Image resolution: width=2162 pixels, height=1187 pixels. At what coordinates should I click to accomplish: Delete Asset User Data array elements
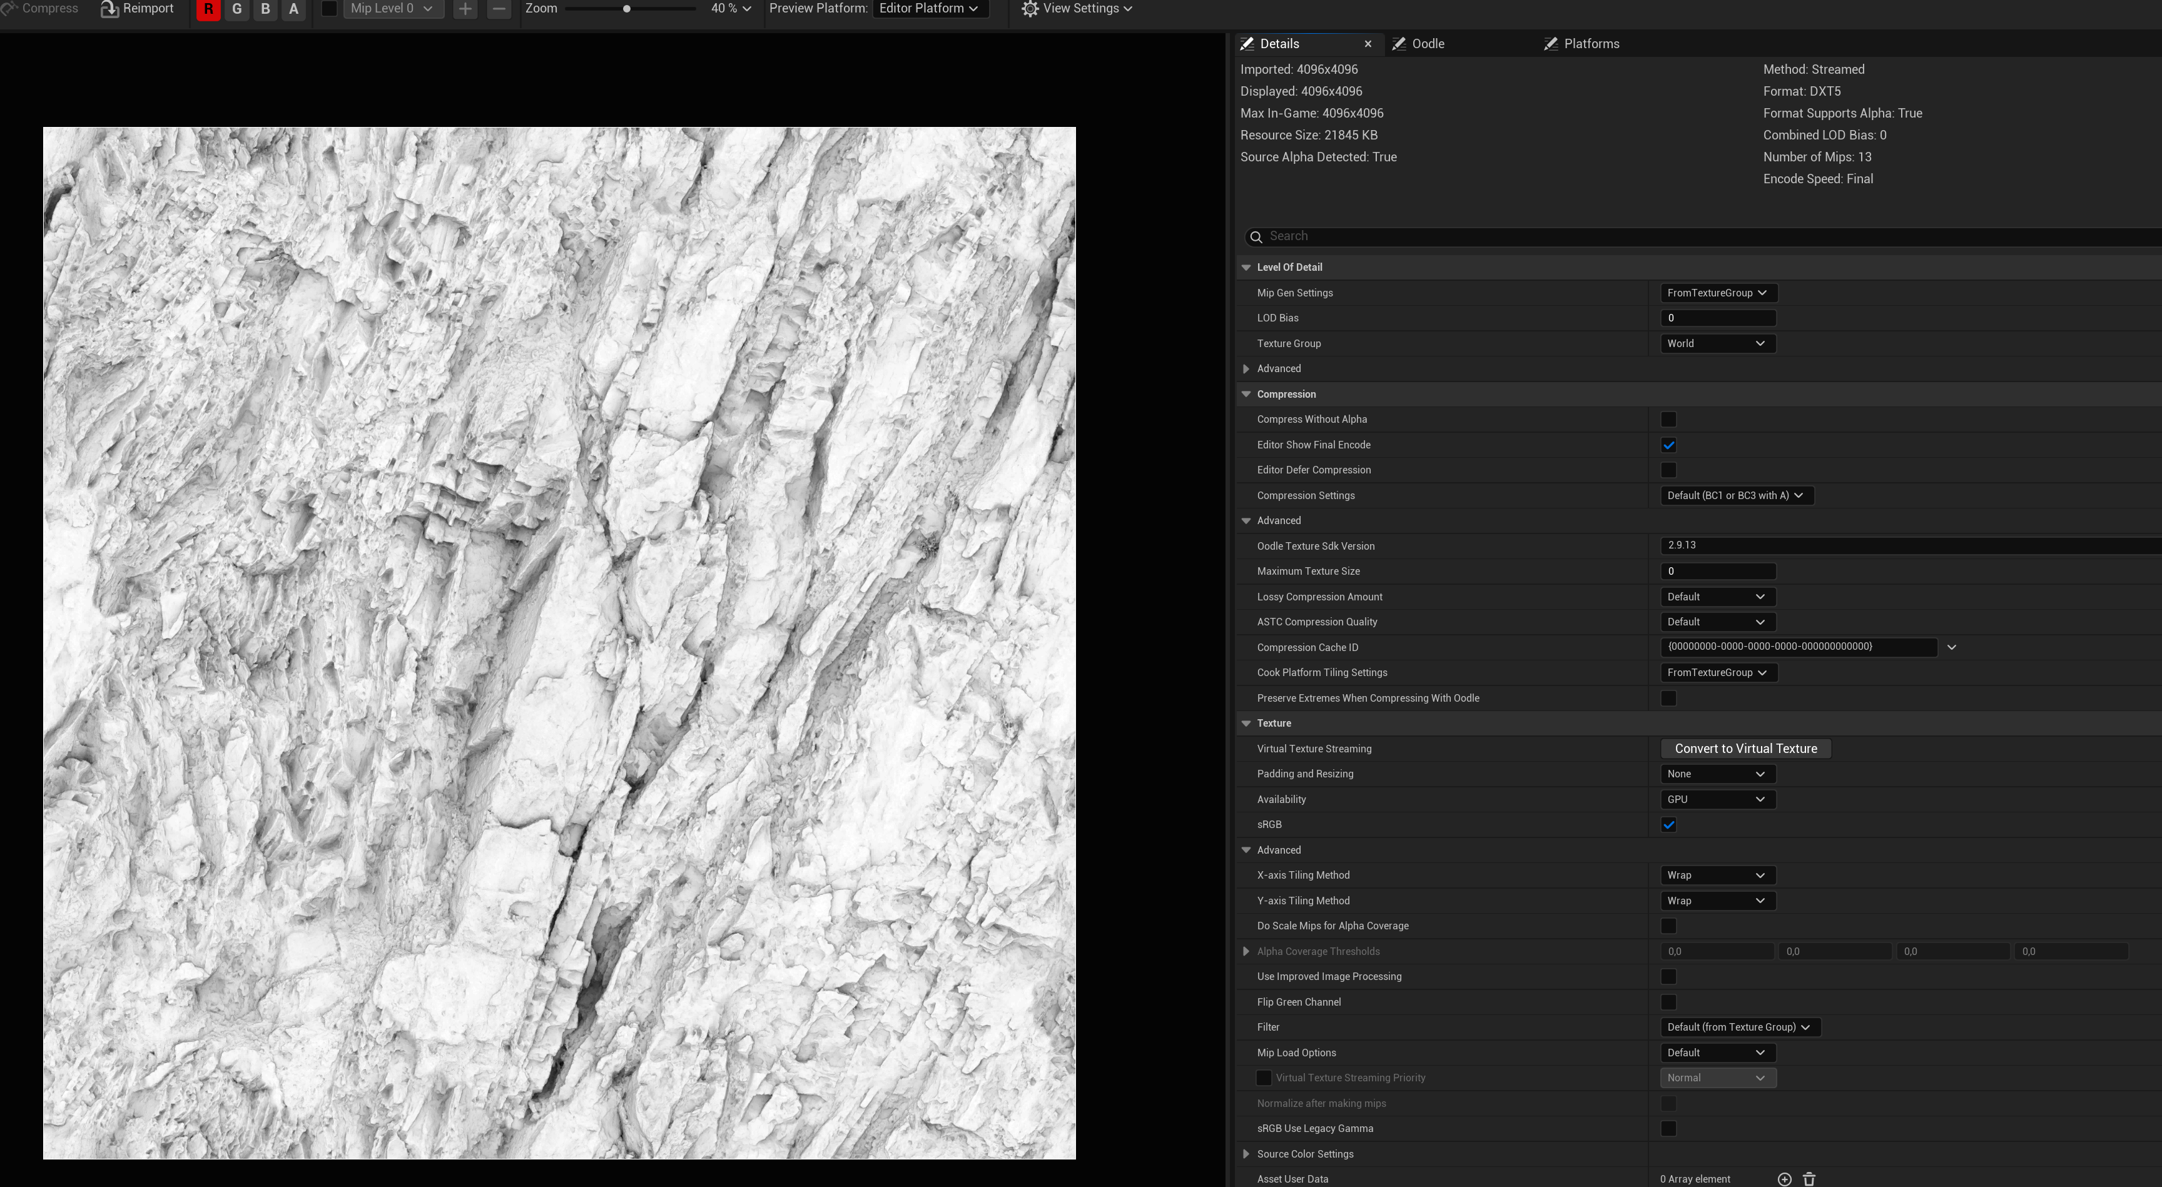[x=1809, y=1179]
